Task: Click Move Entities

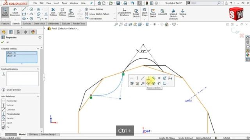Action: [x=94, y=19]
